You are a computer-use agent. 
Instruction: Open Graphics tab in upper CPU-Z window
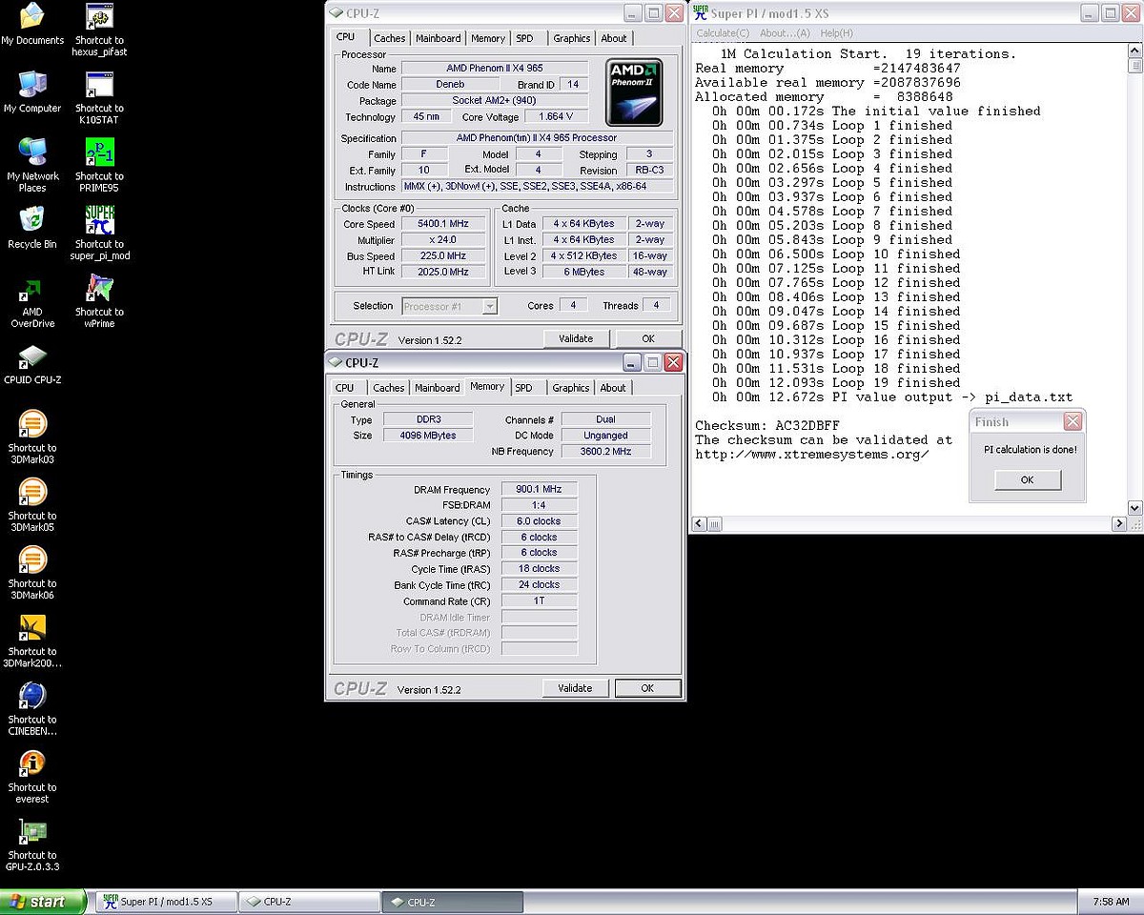tap(572, 38)
